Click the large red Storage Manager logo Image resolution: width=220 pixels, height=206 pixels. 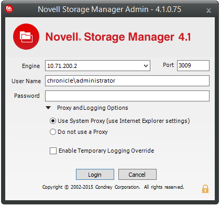point(26,37)
